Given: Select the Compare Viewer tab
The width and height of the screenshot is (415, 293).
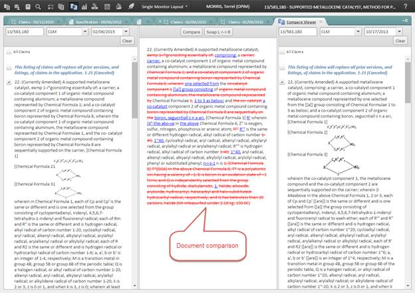Looking at the screenshot, I should [x=301, y=22].
